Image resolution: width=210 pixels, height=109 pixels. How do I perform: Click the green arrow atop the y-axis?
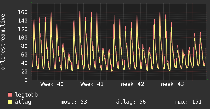point(32,3)
